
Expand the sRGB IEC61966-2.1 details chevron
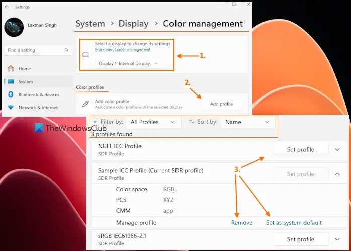tap(337, 239)
